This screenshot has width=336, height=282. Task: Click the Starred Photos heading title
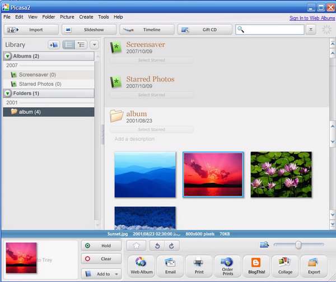click(x=150, y=79)
